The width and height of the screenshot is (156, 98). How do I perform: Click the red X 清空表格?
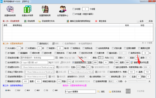pyautogui.click(x=96, y=21)
